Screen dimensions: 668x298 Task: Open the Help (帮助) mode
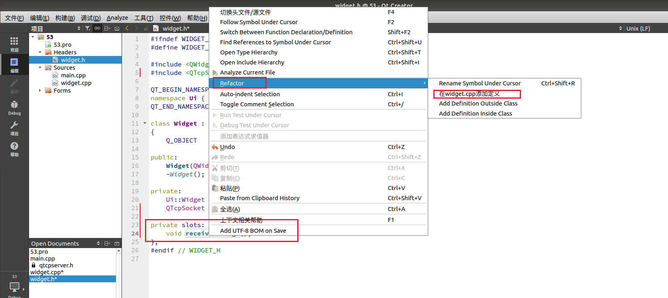coord(14,149)
